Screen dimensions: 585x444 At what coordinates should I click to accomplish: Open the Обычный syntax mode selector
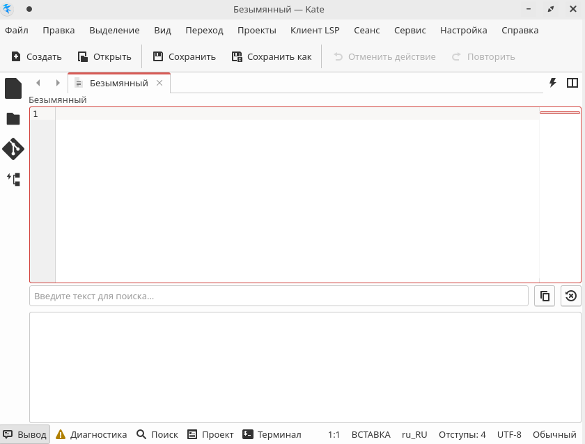(x=555, y=434)
